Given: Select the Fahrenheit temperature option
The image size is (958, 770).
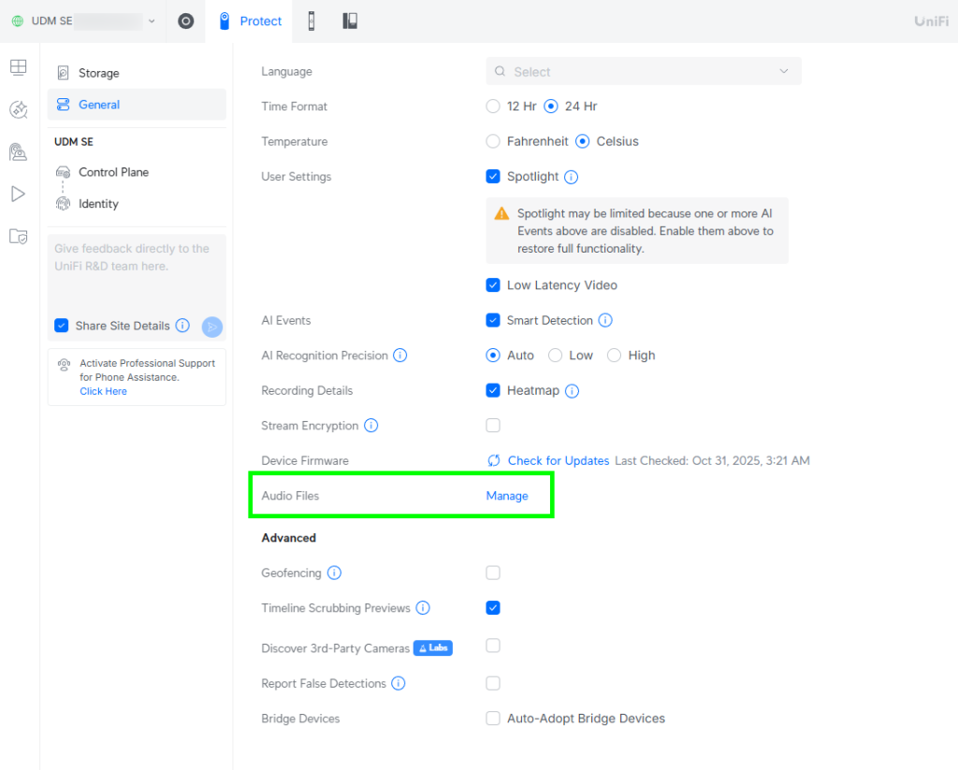Looking at the screenshot, I should (x=493, y=141).
